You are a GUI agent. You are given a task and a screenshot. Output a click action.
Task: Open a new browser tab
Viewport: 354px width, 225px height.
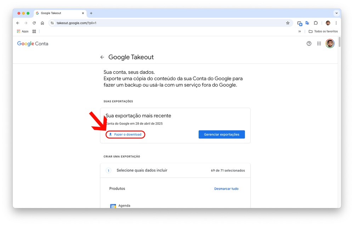pos(91,13)
